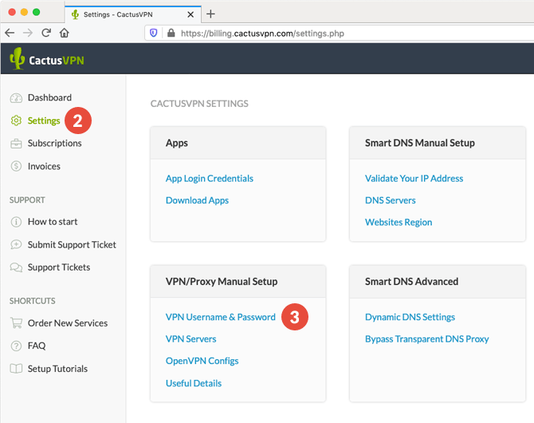Viewport: 534px width, 423px height.
Task: Open VPN Servers link
Action: (x=190, y=338)
